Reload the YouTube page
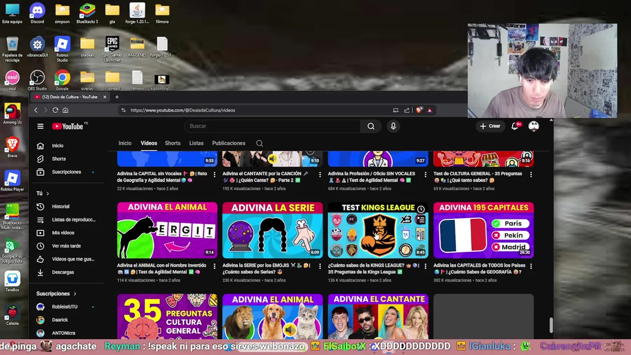The height and width of the screenshot is (355, 631). click(55, 110)
